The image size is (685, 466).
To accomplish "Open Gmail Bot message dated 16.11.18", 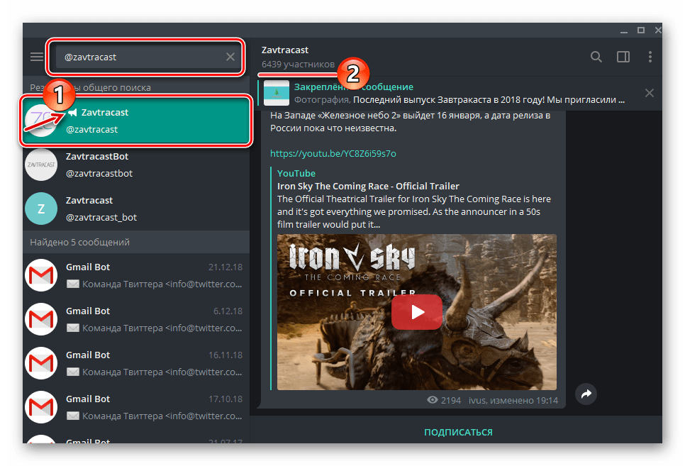I will point(136,363).
